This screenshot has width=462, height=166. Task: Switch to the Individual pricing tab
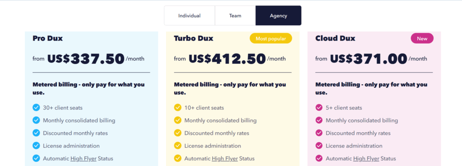(x=189, y=16)
